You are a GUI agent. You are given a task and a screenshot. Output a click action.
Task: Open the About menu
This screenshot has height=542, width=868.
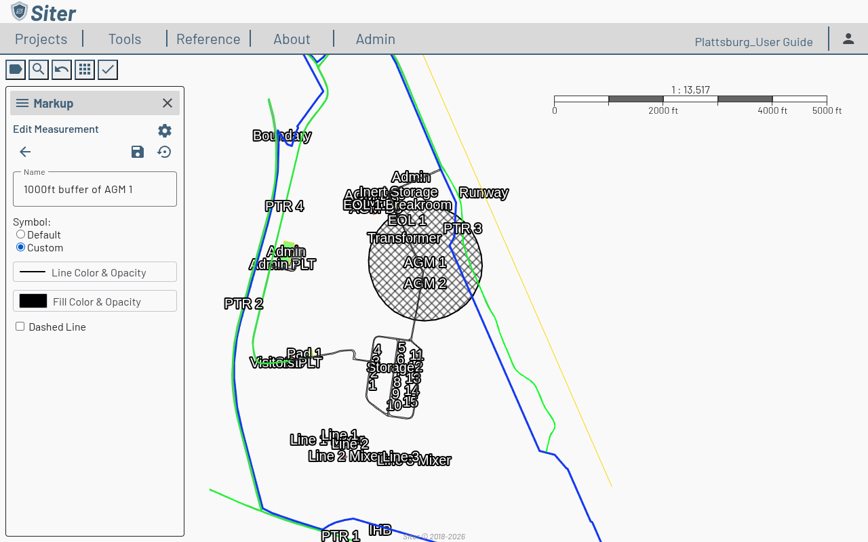292,39
